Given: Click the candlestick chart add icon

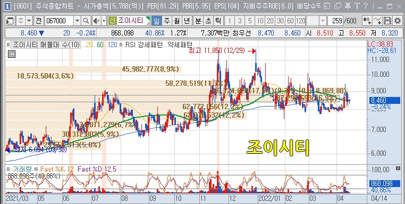Looking at the screenshot, I should pos(367,21).
